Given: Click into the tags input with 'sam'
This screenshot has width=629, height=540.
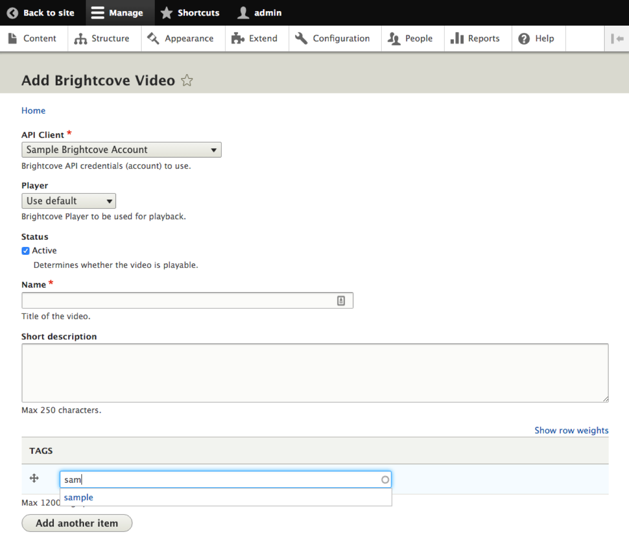Looking at the screenshot, I should point(225,479).
